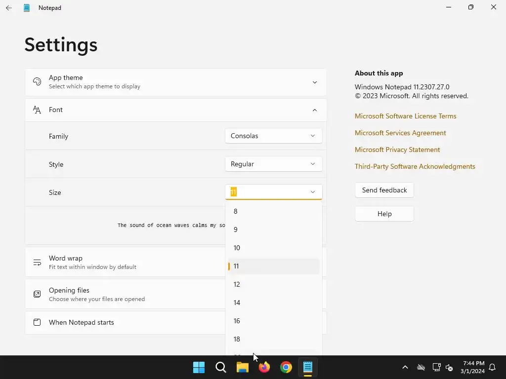
Task: Click the Font letter icon
Action: pyautogui.click(x=37, y=110)
